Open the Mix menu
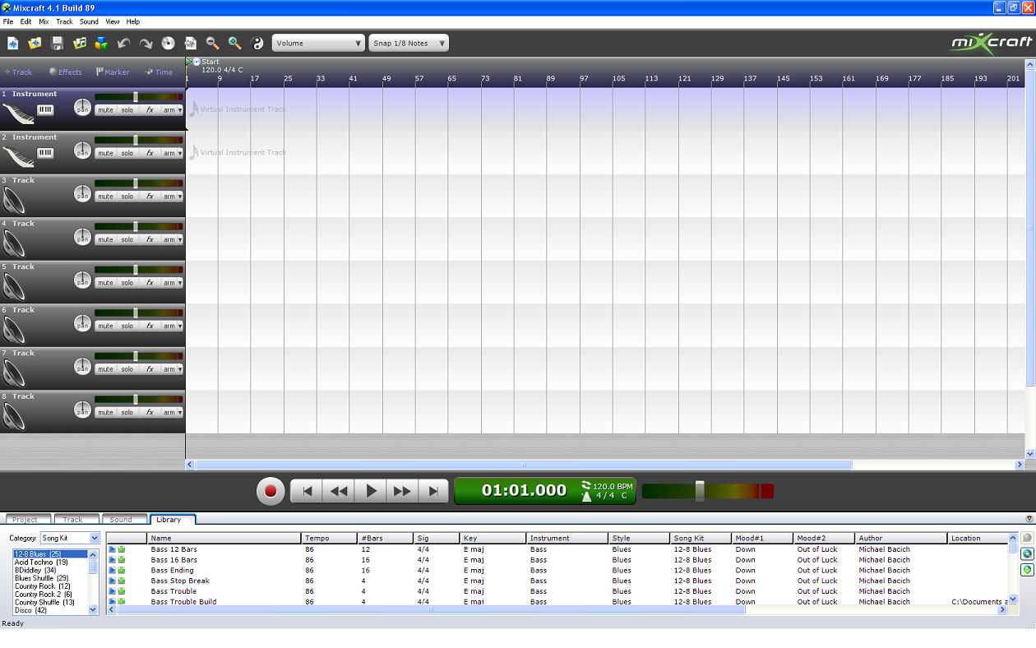 pyautogui.click(x=44, y=21)
